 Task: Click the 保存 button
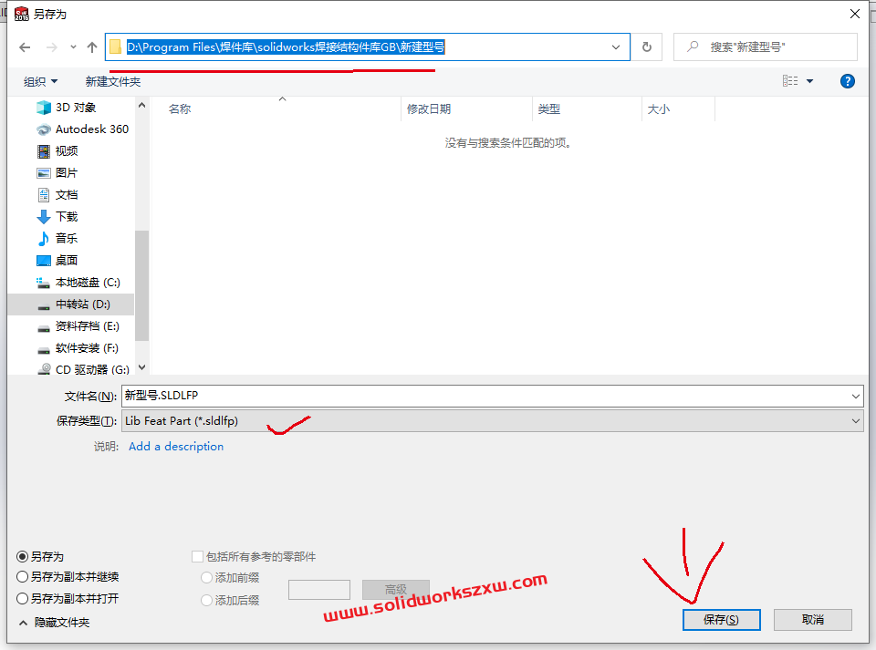(721, 619)
